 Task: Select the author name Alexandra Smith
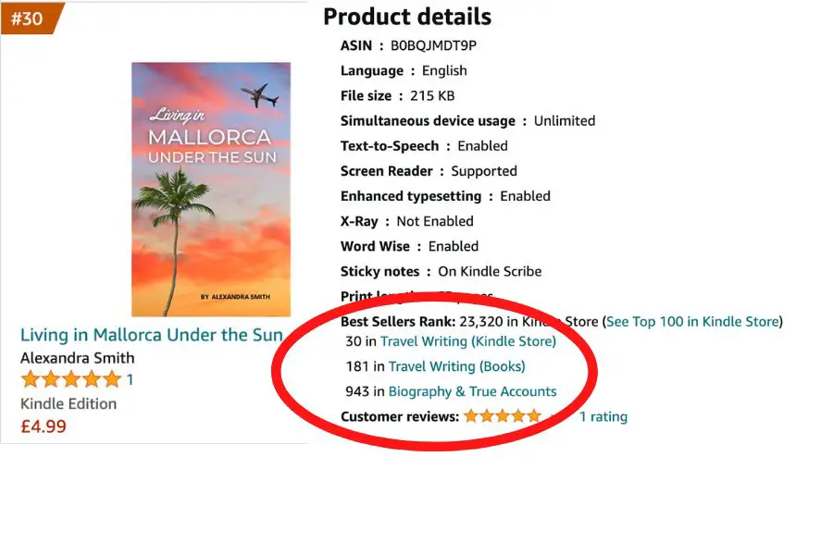pyautogui.click(x=77, y=358)
